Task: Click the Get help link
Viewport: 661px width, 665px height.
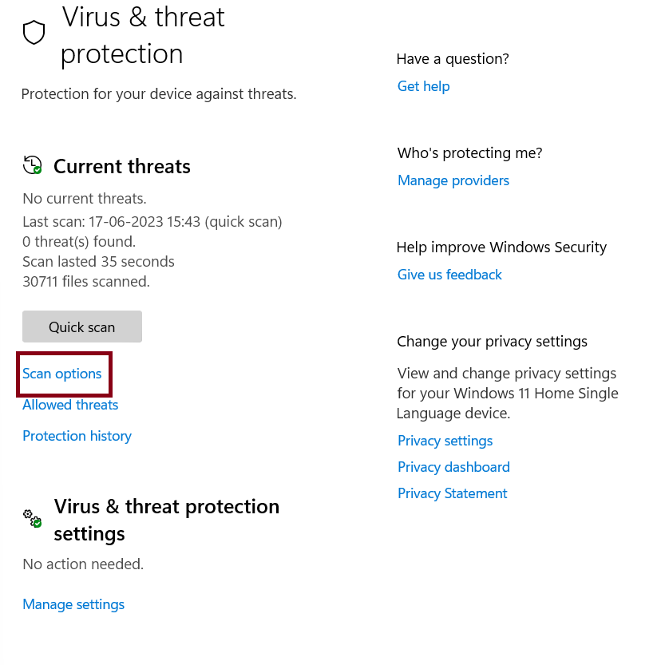Action: point(423,86)
